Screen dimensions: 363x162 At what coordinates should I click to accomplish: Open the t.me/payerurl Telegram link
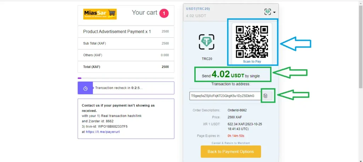(106, 132)
